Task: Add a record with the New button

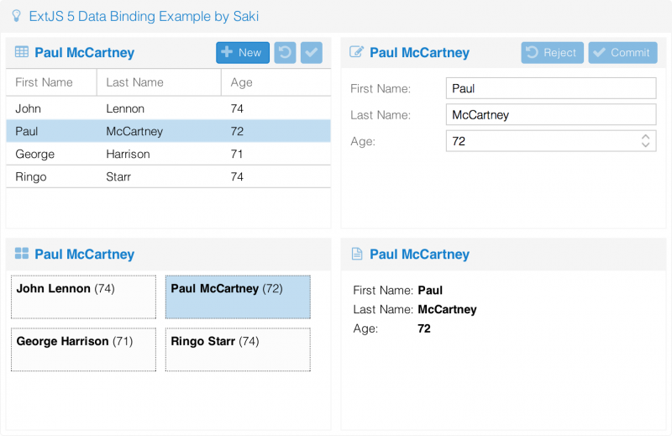Action: 243,53
